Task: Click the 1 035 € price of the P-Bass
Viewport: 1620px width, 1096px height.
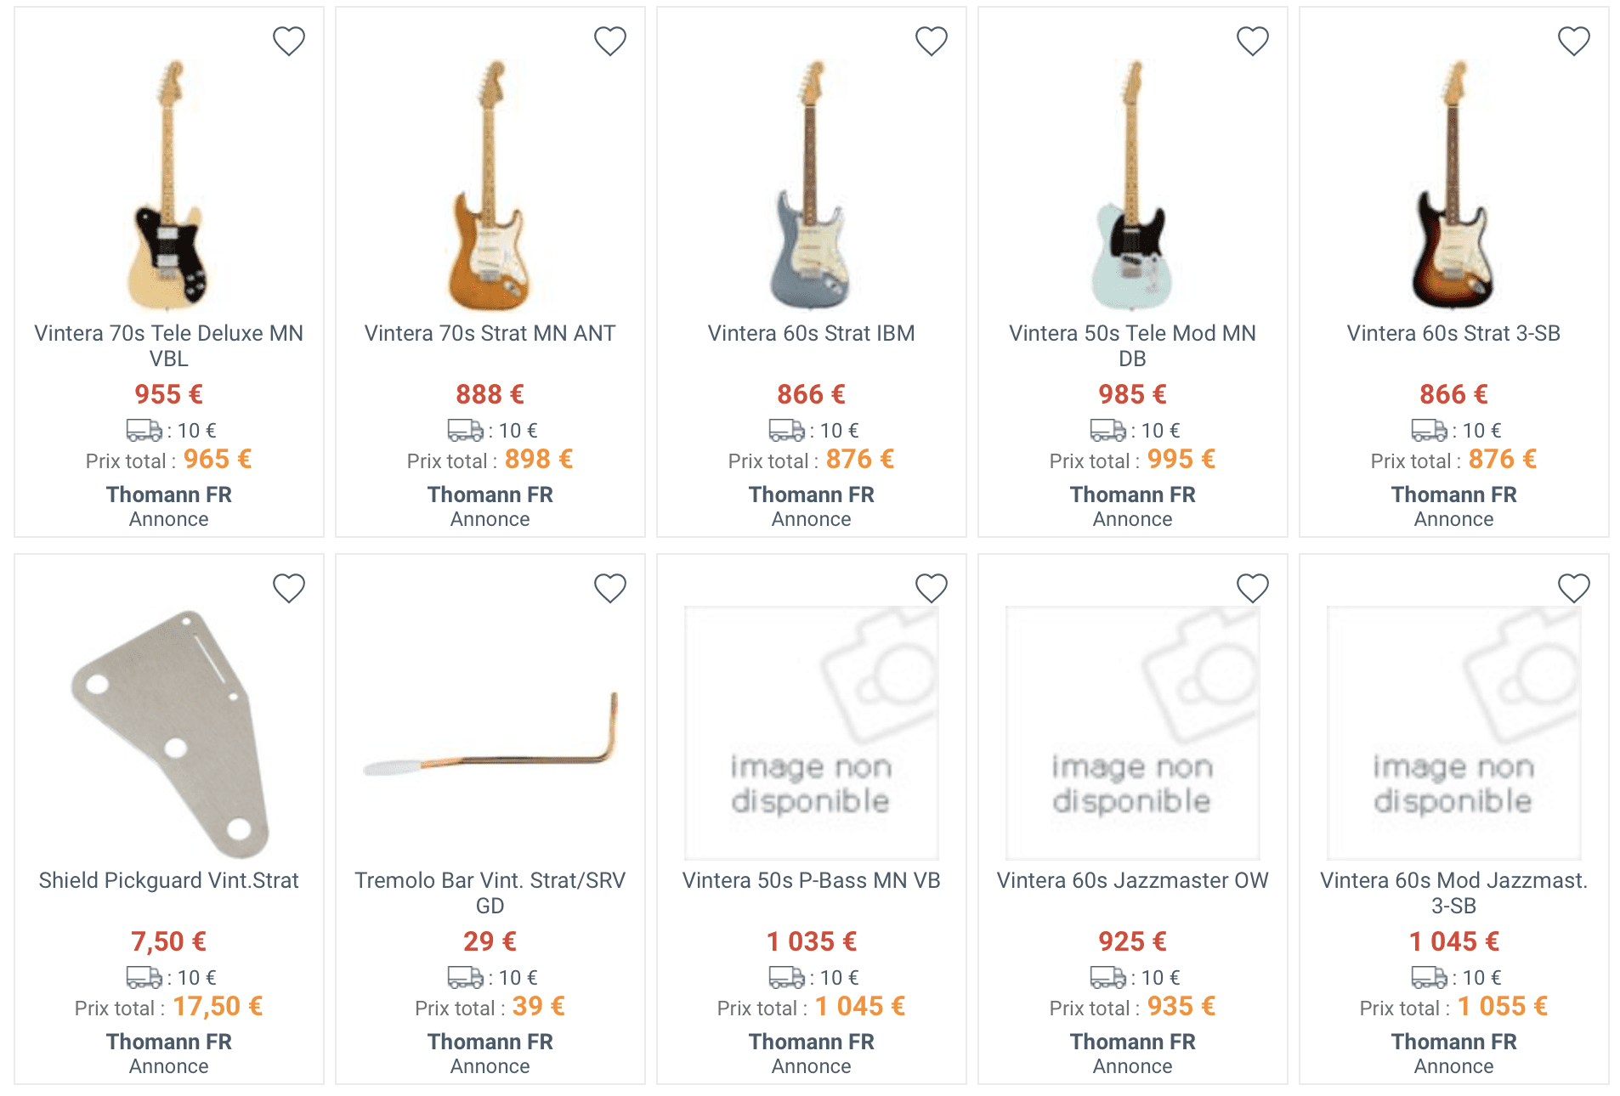Action: click(x=811, y=941)
